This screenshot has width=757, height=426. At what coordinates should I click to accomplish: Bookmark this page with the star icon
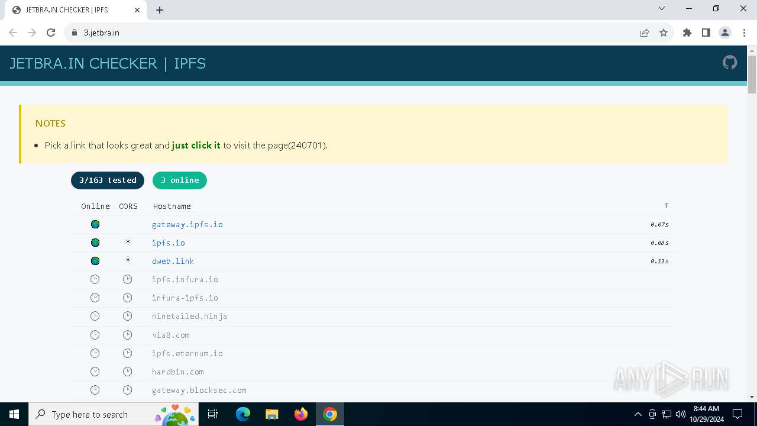pos(664,33)
